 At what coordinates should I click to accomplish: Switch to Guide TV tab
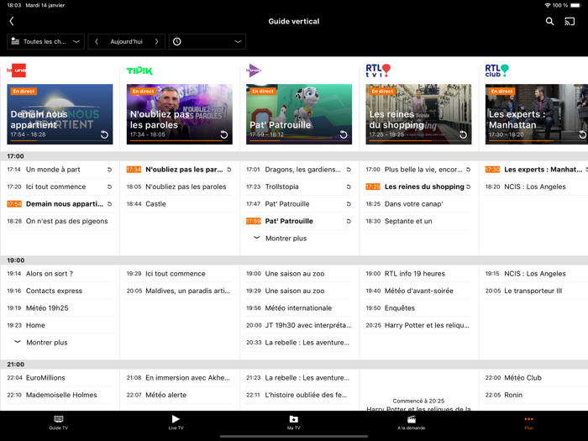59,423
